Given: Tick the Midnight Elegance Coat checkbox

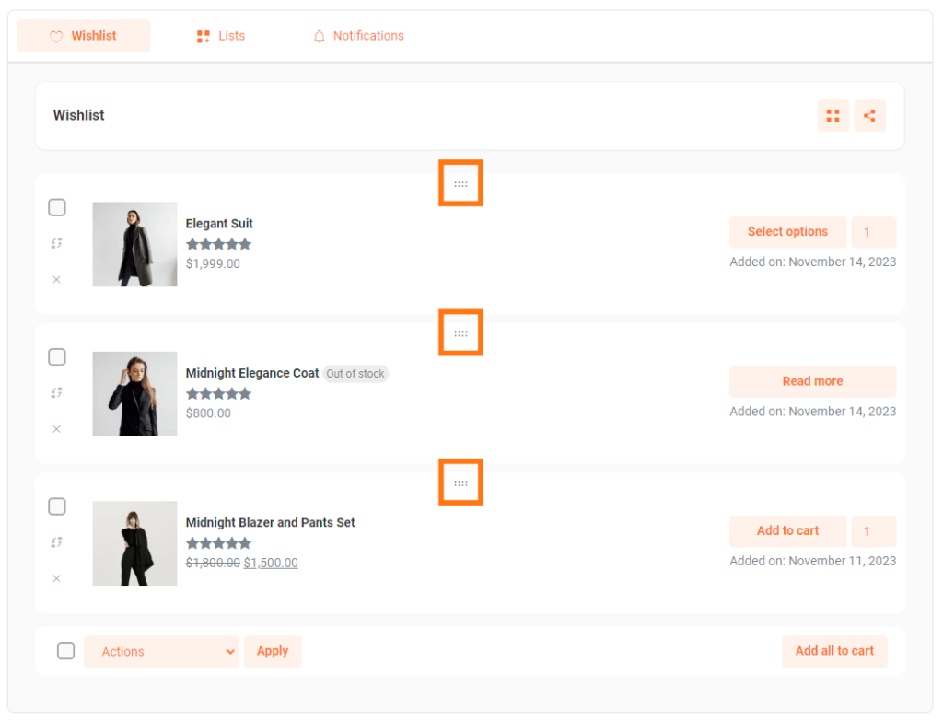Looking at the screenshot, I should 57,356.
